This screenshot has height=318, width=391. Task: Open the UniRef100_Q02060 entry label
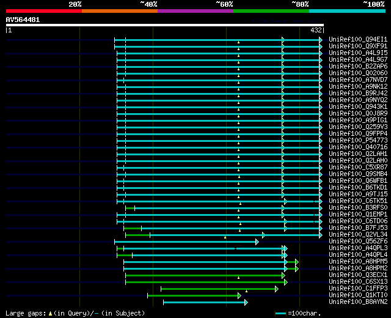358,73
